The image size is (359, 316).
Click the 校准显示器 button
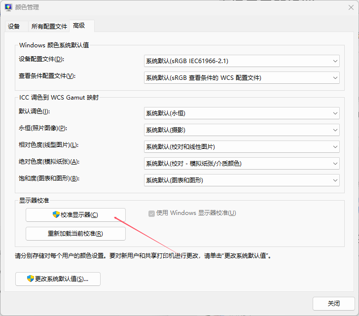(x=75, y=215)
